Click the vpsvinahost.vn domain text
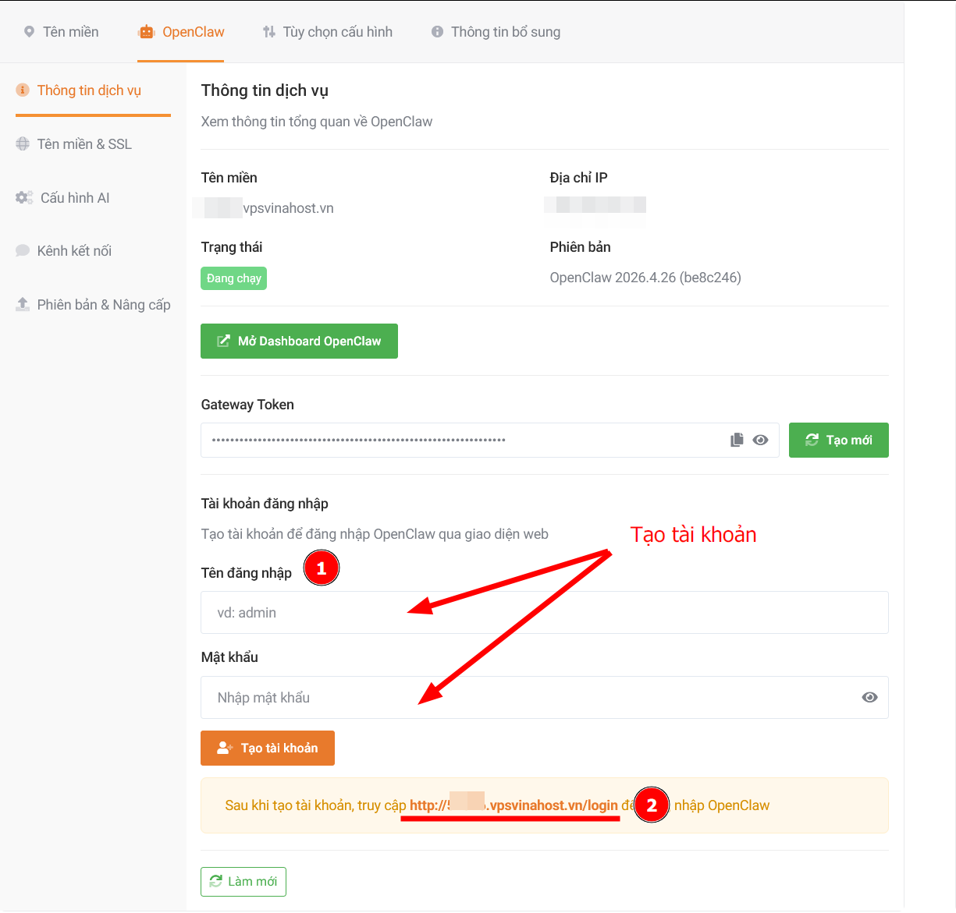 pos(288,208)
